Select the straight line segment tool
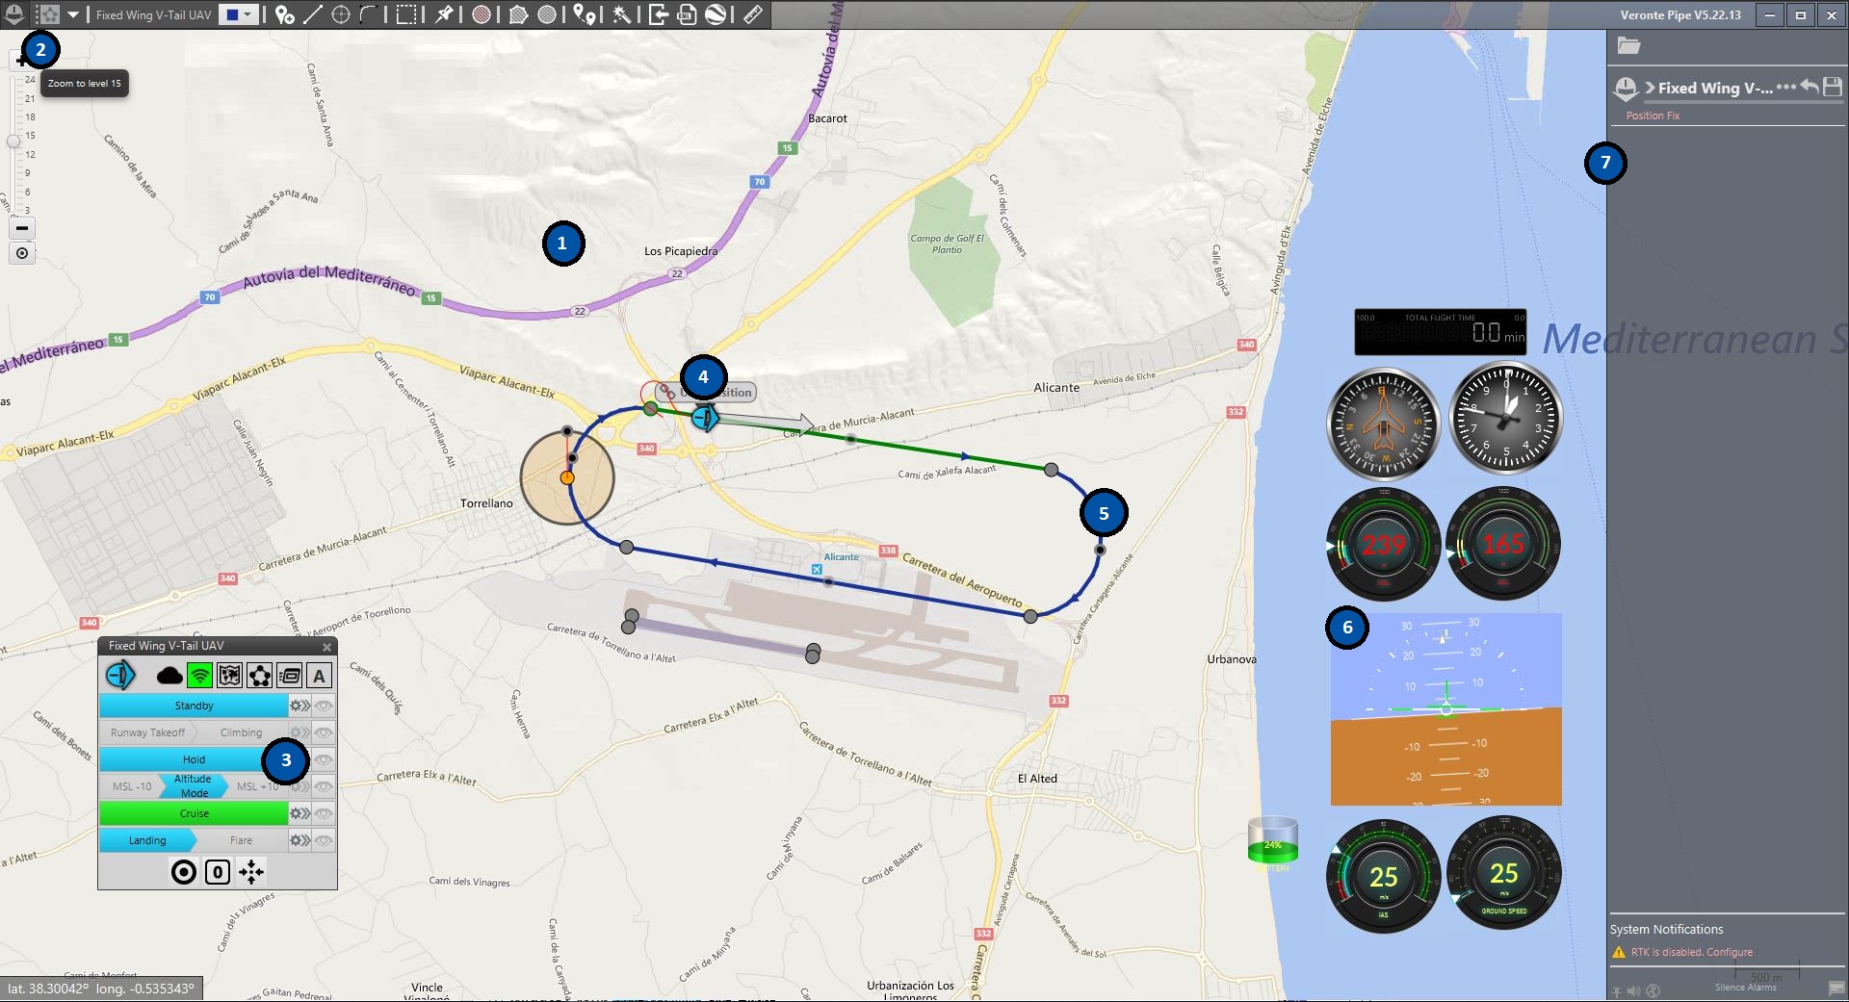 (313, 14)
